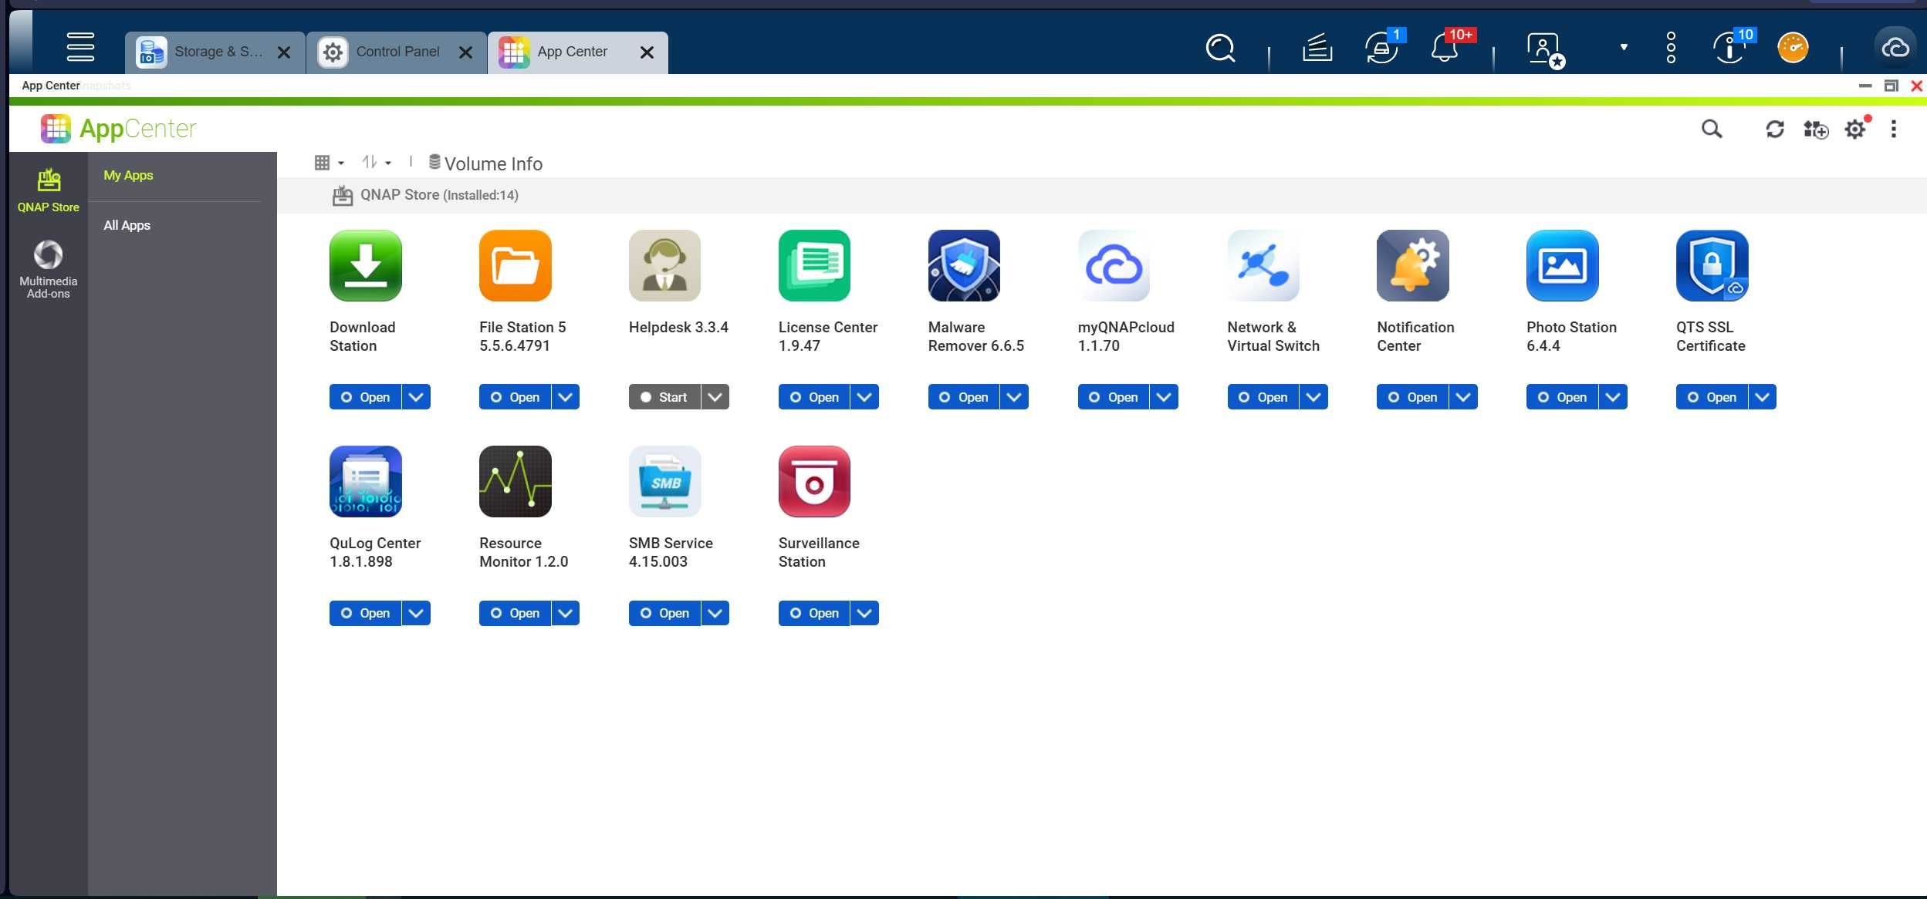Expand the Helpdesk action dropdown arrow
Image resolution: width=1927 pixels, height=899 pixels.
[715, 397]
